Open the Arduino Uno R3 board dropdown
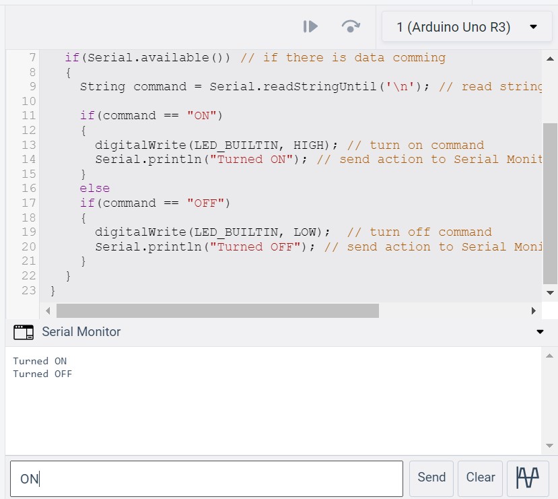 coord(466,27)
